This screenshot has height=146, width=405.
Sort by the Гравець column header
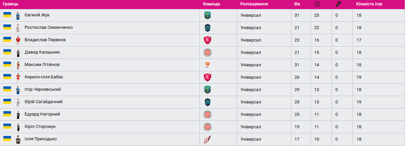coord(11,4)
